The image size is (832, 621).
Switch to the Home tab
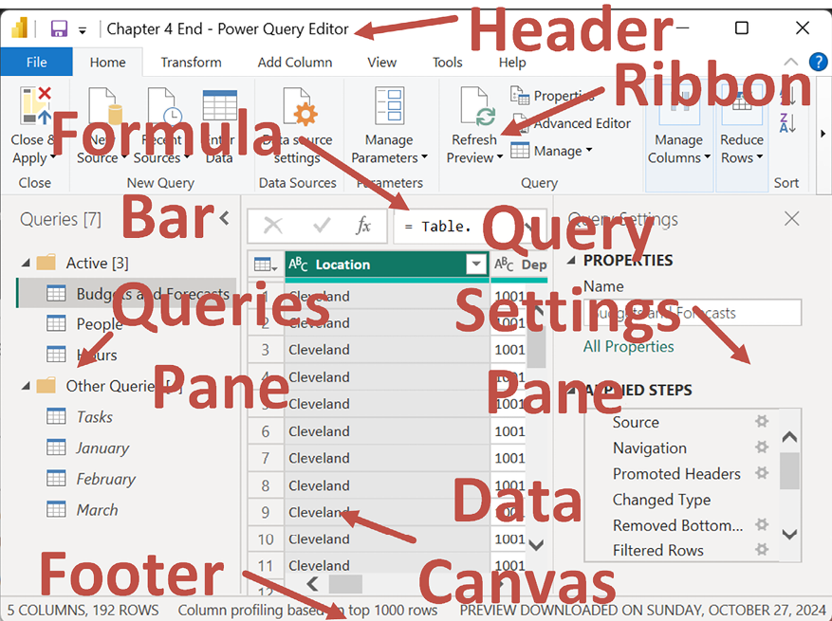tap(108, 62)
